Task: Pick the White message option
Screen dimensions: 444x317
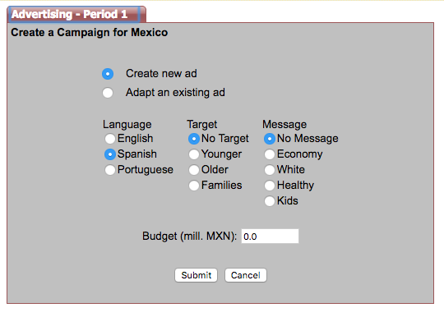Action: 270,170
